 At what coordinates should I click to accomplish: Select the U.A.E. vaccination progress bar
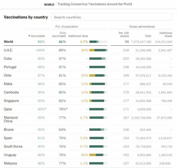(98, 50)
